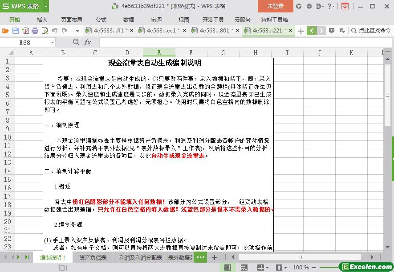Expand the Name Box dropdown arrow

(x=53, y=43)
